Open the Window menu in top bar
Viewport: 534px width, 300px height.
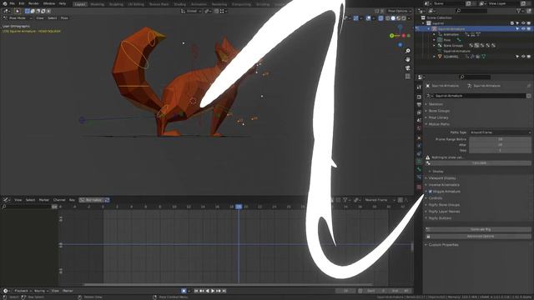49,3
